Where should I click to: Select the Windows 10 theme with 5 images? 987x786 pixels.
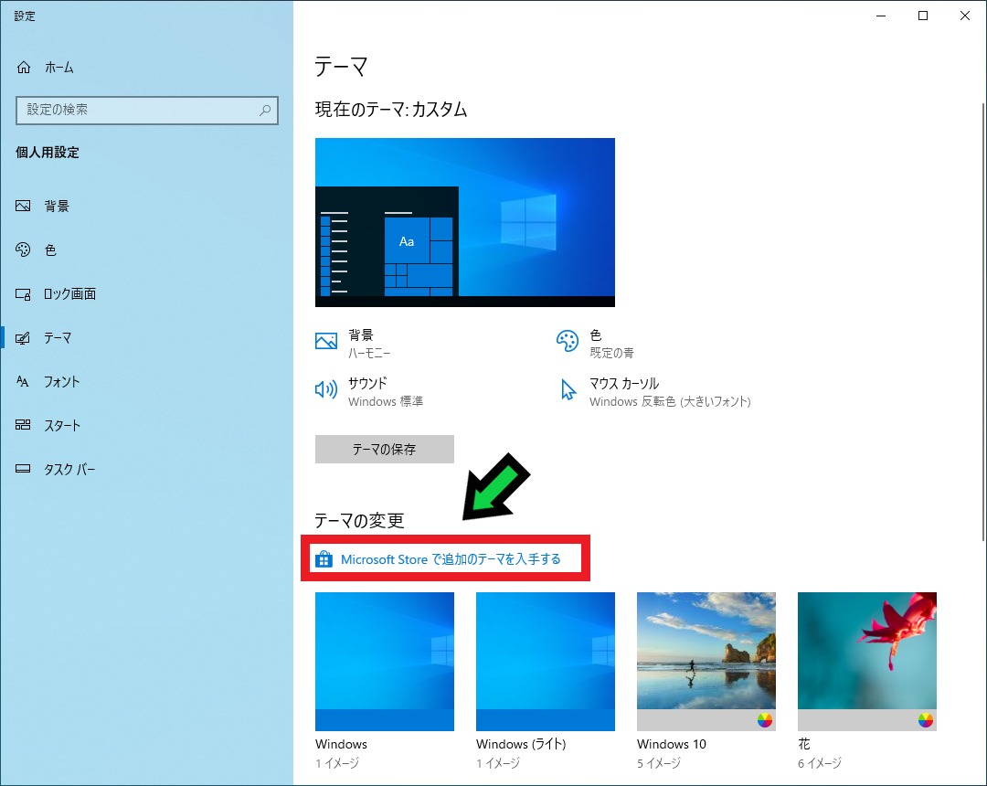click(706, 661)
